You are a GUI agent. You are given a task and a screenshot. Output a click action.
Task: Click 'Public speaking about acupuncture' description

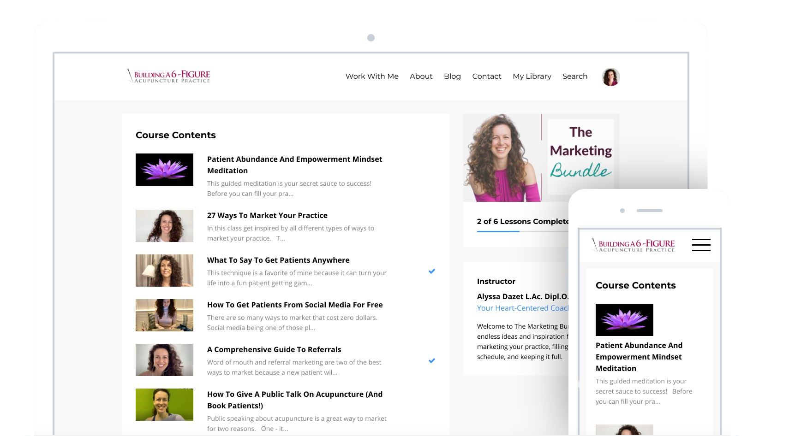click(297, 424)
